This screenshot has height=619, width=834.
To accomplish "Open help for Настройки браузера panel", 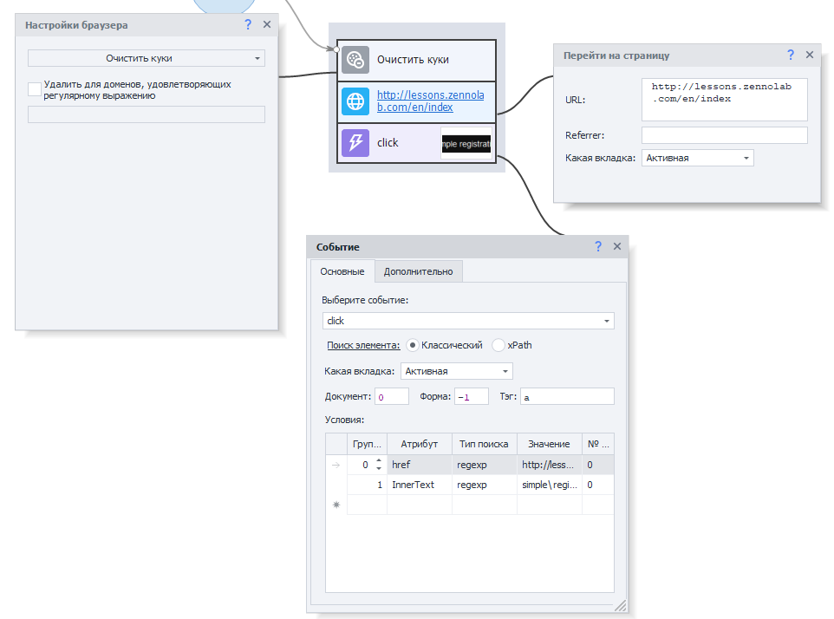I will [248, 25].
